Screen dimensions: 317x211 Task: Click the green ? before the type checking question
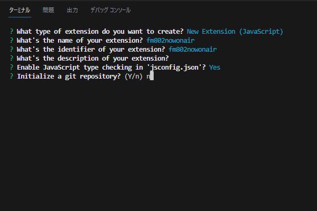click(x=12, y=67)
